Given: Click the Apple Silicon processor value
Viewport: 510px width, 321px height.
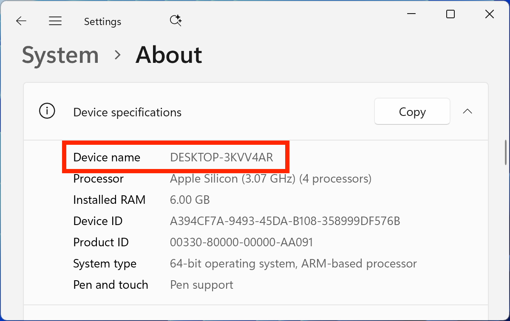Looking at the screenshot, I should [x=270, y=179].
